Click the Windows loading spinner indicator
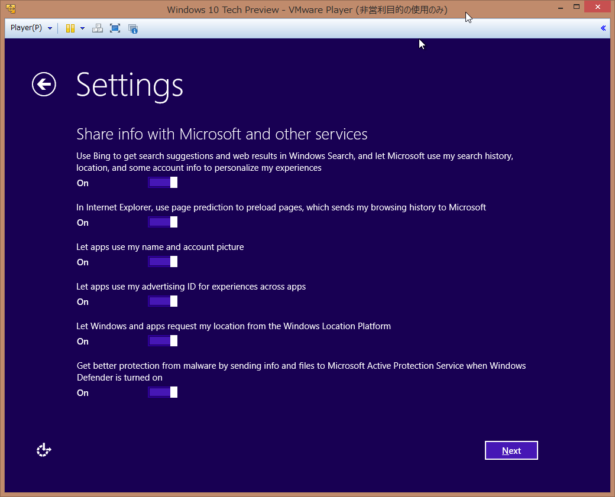This screenshot has width=615, height=497. coord(44,450)
